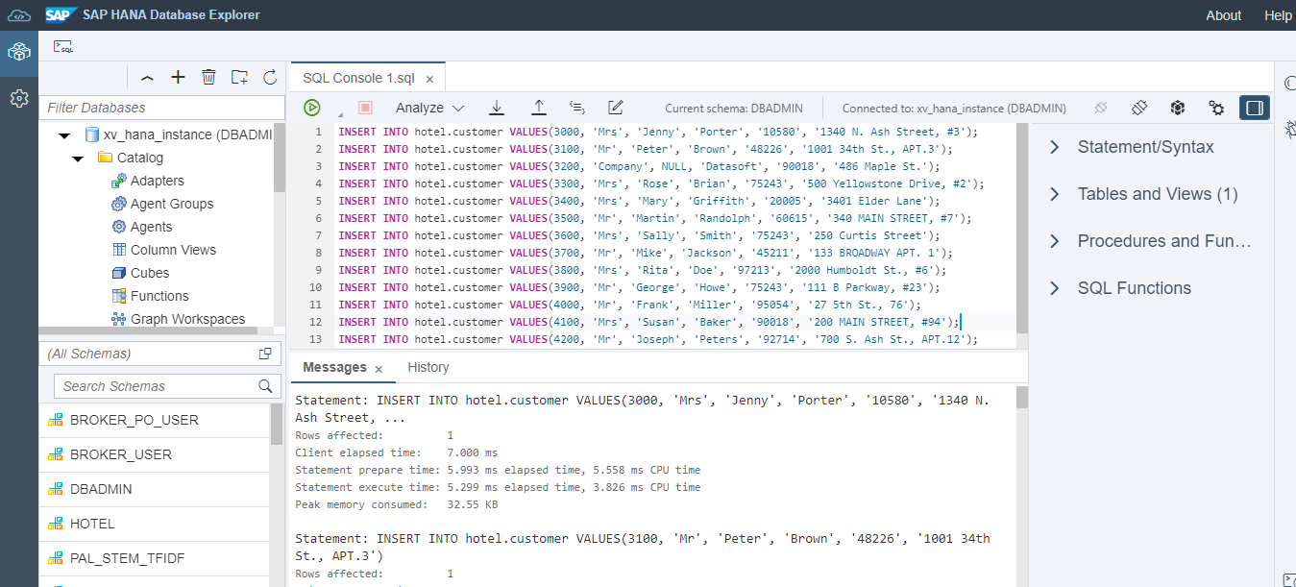Click the Current schema: DBADMIN label
This screenshot has width=1296, height=587.
tap(734, 109)
